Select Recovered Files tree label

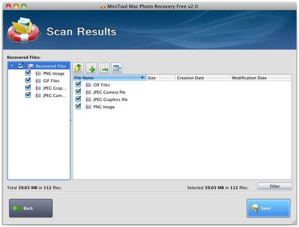point(51,66)
